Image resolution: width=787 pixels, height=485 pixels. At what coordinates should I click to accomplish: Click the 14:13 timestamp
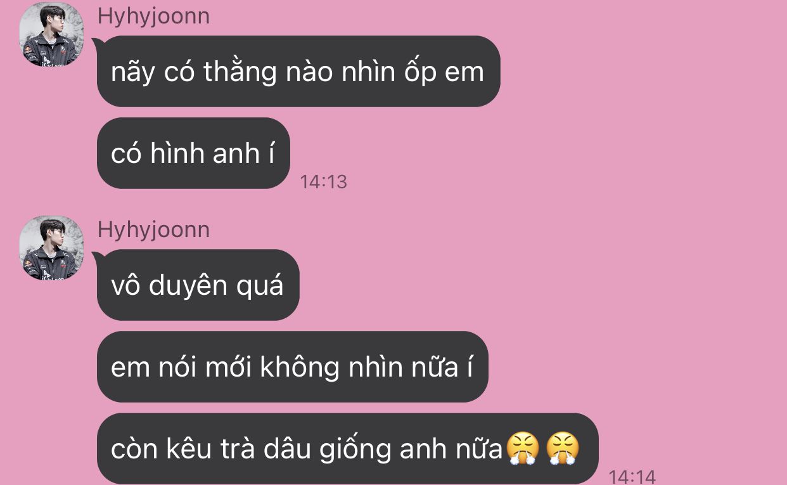pyautogui.click(x=323, y=182)
